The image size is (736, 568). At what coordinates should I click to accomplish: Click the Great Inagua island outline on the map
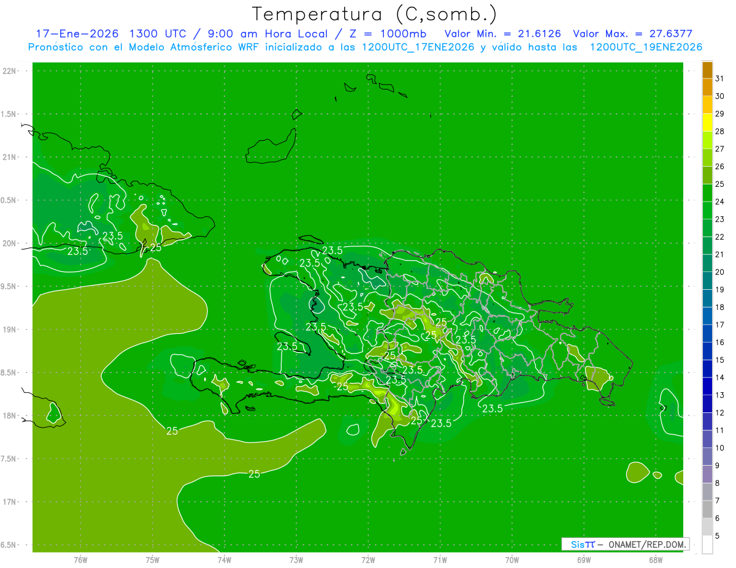point(270,146)
